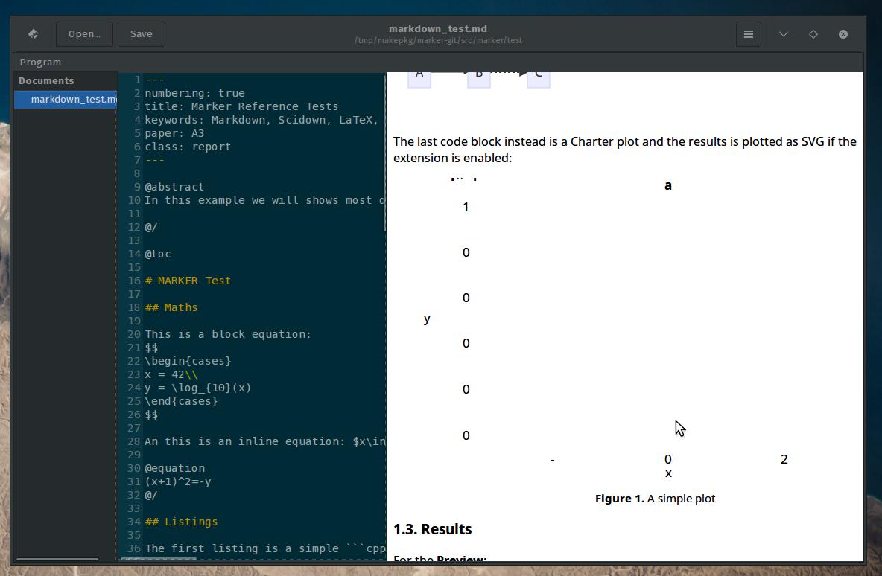Click 'This is a block equation:' line
882x576 pixels.
point(228,334)
